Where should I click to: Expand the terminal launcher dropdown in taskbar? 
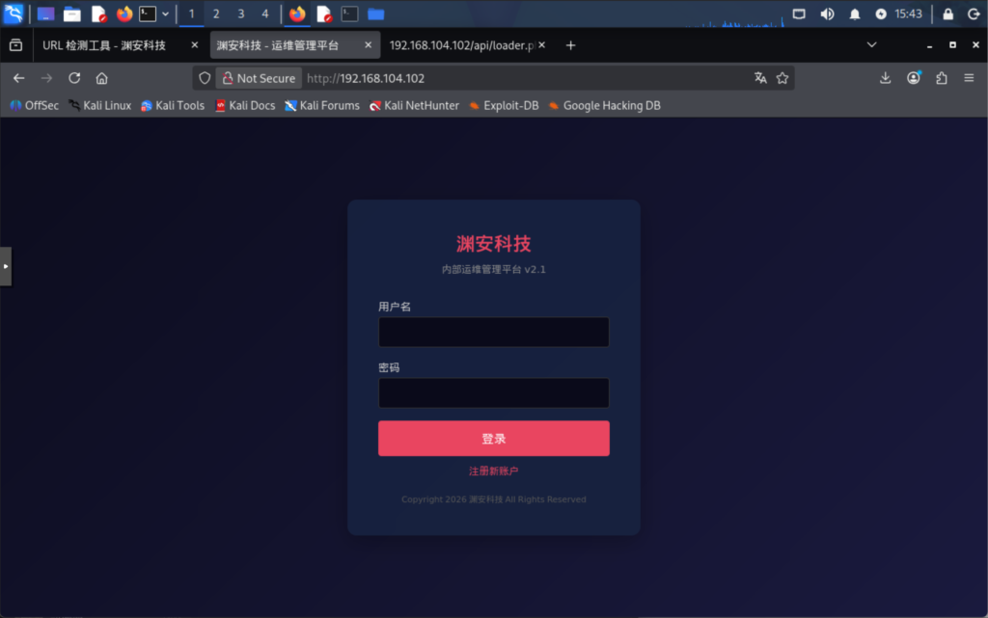tap(165, 13)
